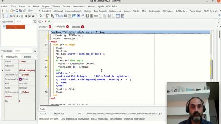Viewport: 221px width, 124px height.
Task: Click the Componentes filter input field
Action: click(x=23, y=21)
